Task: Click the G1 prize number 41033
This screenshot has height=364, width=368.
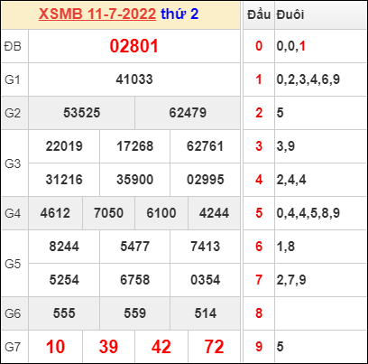Action: pyautogui.click(x=134, y=79)
